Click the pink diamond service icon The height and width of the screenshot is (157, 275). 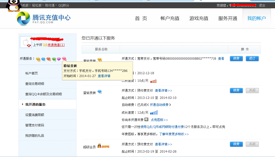click(64, 59)
